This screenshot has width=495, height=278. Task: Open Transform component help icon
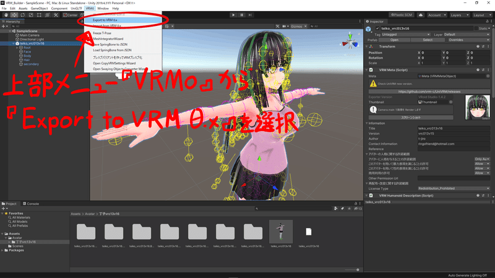(x=478, y=47)
